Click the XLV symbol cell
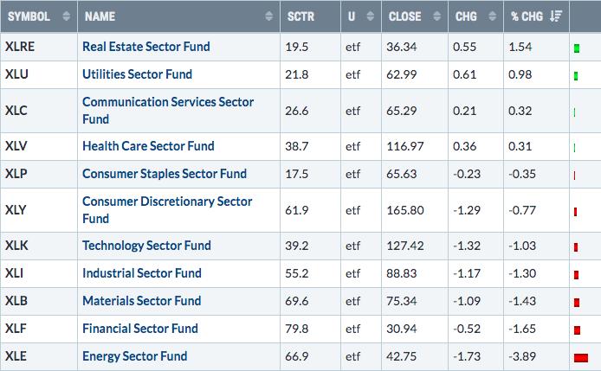Image resolution: width=601 pixels, height=371 pixels. 21,146
